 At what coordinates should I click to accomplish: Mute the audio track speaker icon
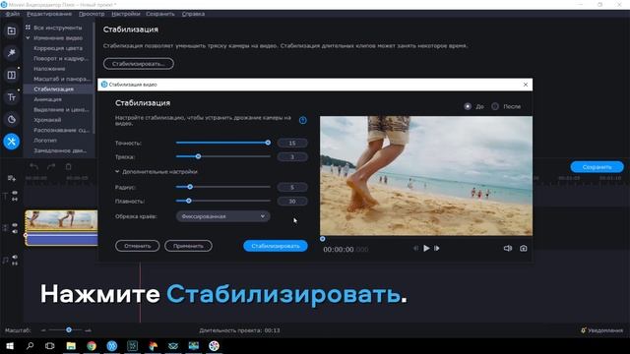pyautogui.click(x=15, y=257)
